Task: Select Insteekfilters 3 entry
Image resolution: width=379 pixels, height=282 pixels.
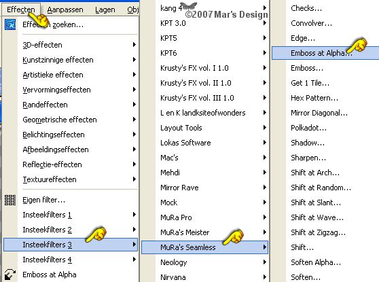Action: coord(71,245)
